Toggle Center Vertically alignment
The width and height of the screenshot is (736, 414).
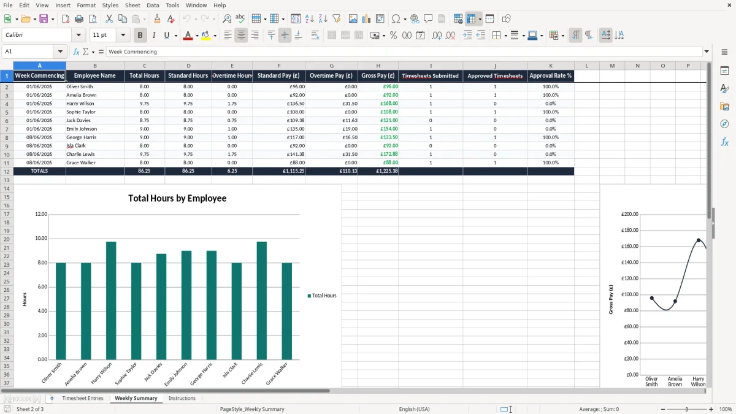285,36
